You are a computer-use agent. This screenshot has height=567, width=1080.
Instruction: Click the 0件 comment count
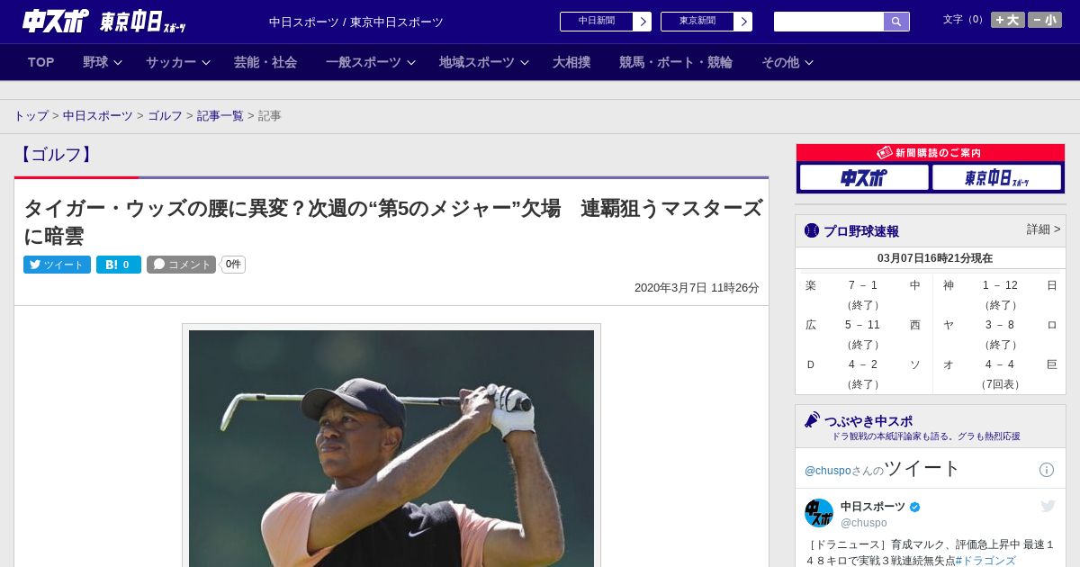tap(233, 265)
